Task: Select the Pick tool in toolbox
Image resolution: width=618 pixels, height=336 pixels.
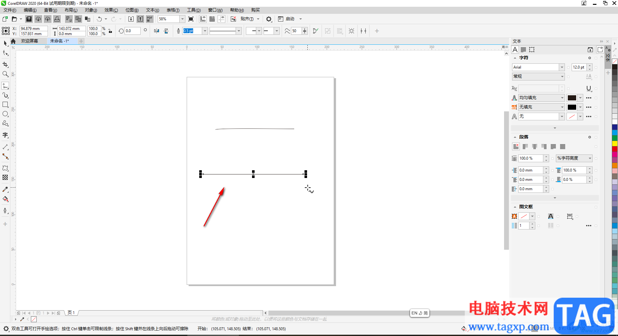Action: pos(5,43)
